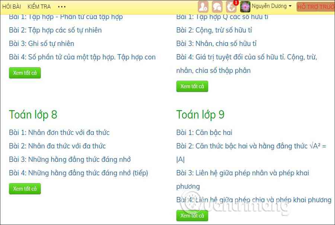The width and height of the screenshot is (335, 225).
Task: Open the Toán lớp 9 heading link
Action: click(200, 115)
